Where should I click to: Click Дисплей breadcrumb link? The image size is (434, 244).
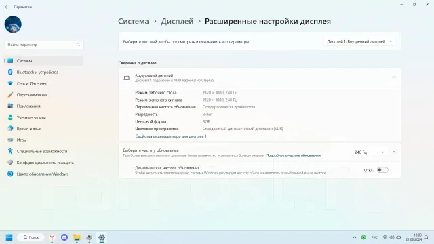tap(177, 21)
